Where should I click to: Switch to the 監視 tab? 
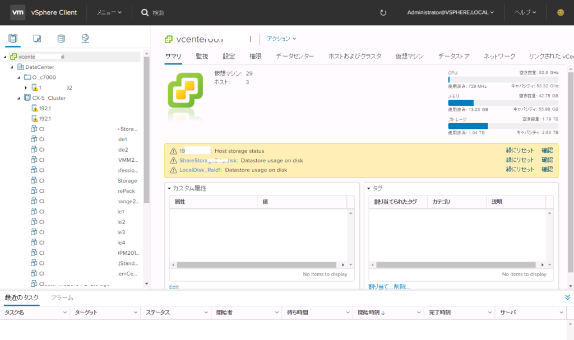coord(202,56)
